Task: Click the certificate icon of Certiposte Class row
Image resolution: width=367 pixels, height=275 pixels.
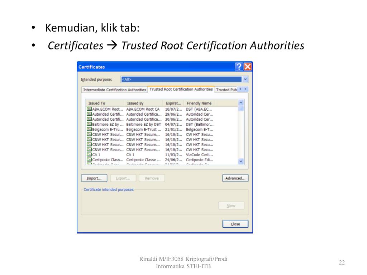Action: coord(89,160)
